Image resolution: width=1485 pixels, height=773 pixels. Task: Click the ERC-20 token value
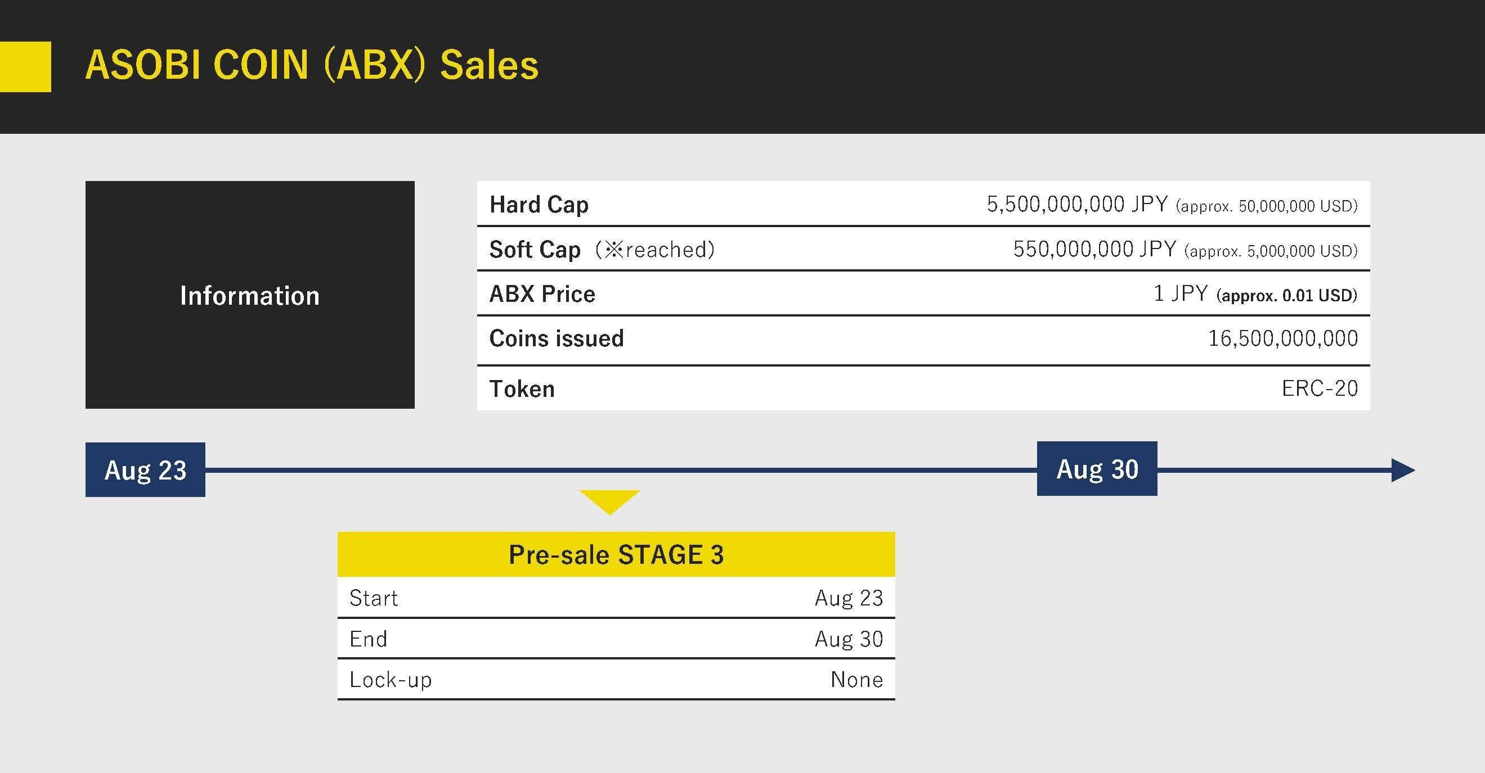click(x=1320, y=389)
